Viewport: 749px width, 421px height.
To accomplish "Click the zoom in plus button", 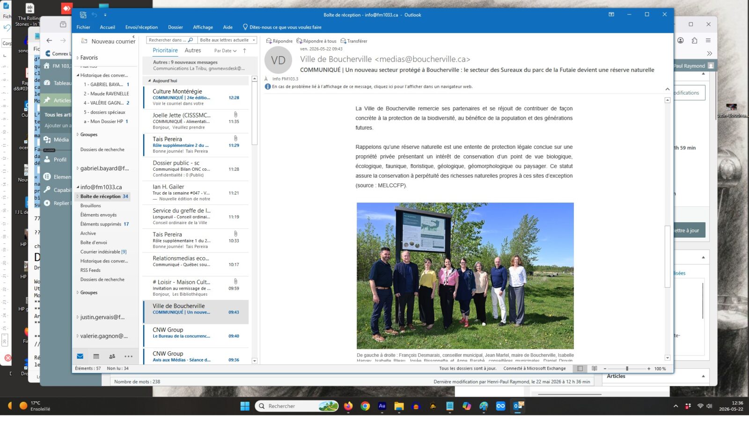I will click(649, 369).
